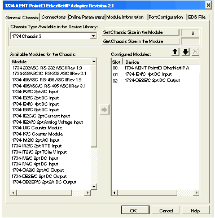Select 1734-IB8/C 8pt DC Input module

(36, 110)
